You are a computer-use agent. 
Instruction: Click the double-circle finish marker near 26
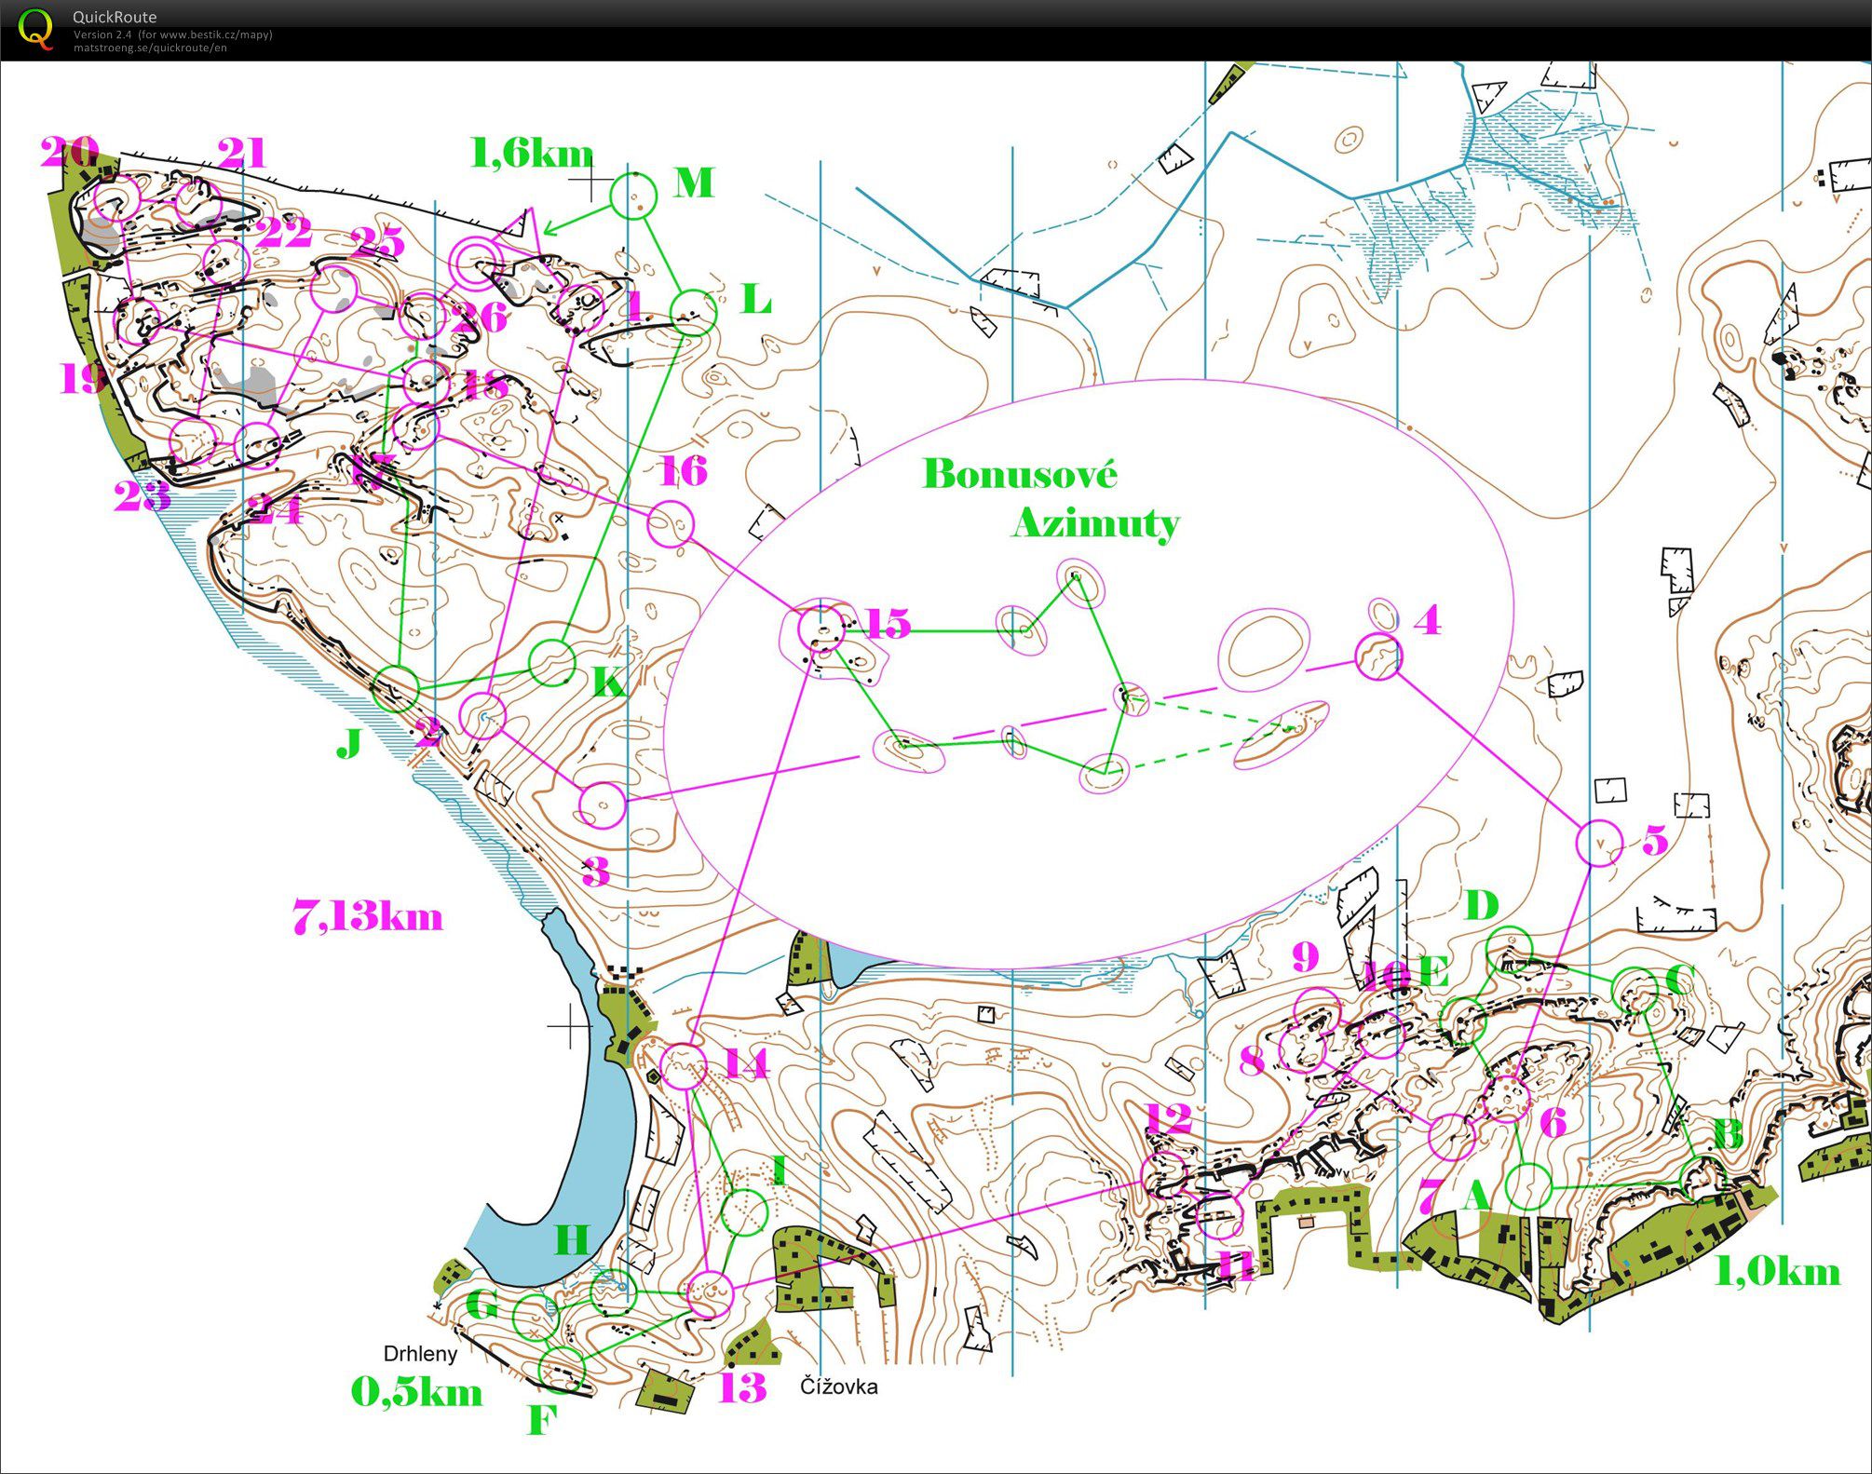click(x=476, y=264)
